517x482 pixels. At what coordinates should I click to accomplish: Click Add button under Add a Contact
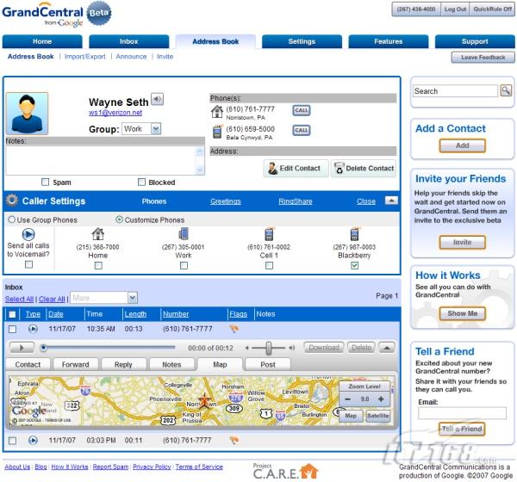pyautogui.click(x=462, y=145)
